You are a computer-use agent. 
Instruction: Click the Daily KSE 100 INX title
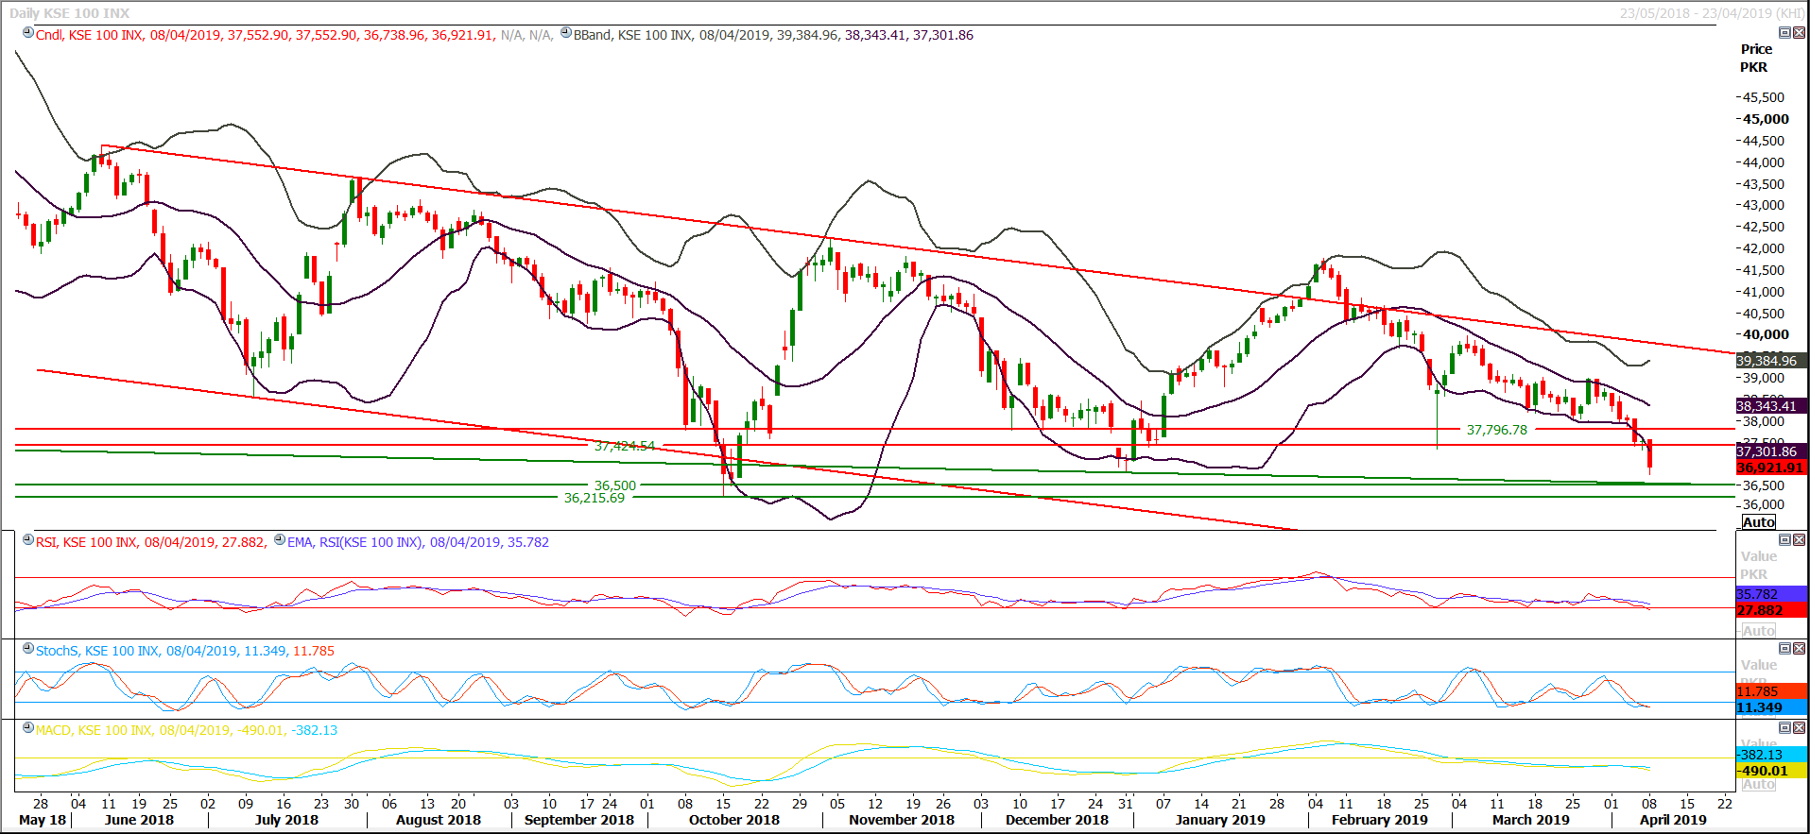[70, 13]
